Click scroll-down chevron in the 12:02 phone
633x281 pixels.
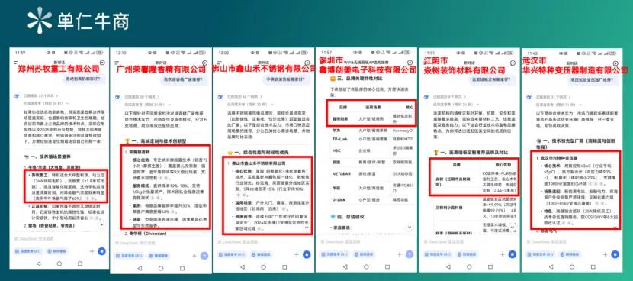click(307, 228)
